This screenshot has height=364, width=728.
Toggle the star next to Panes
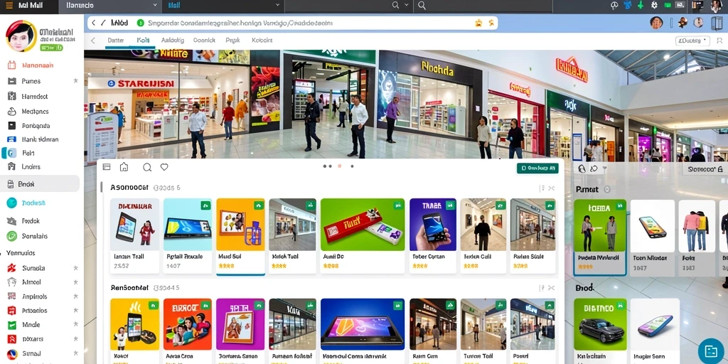75,81
